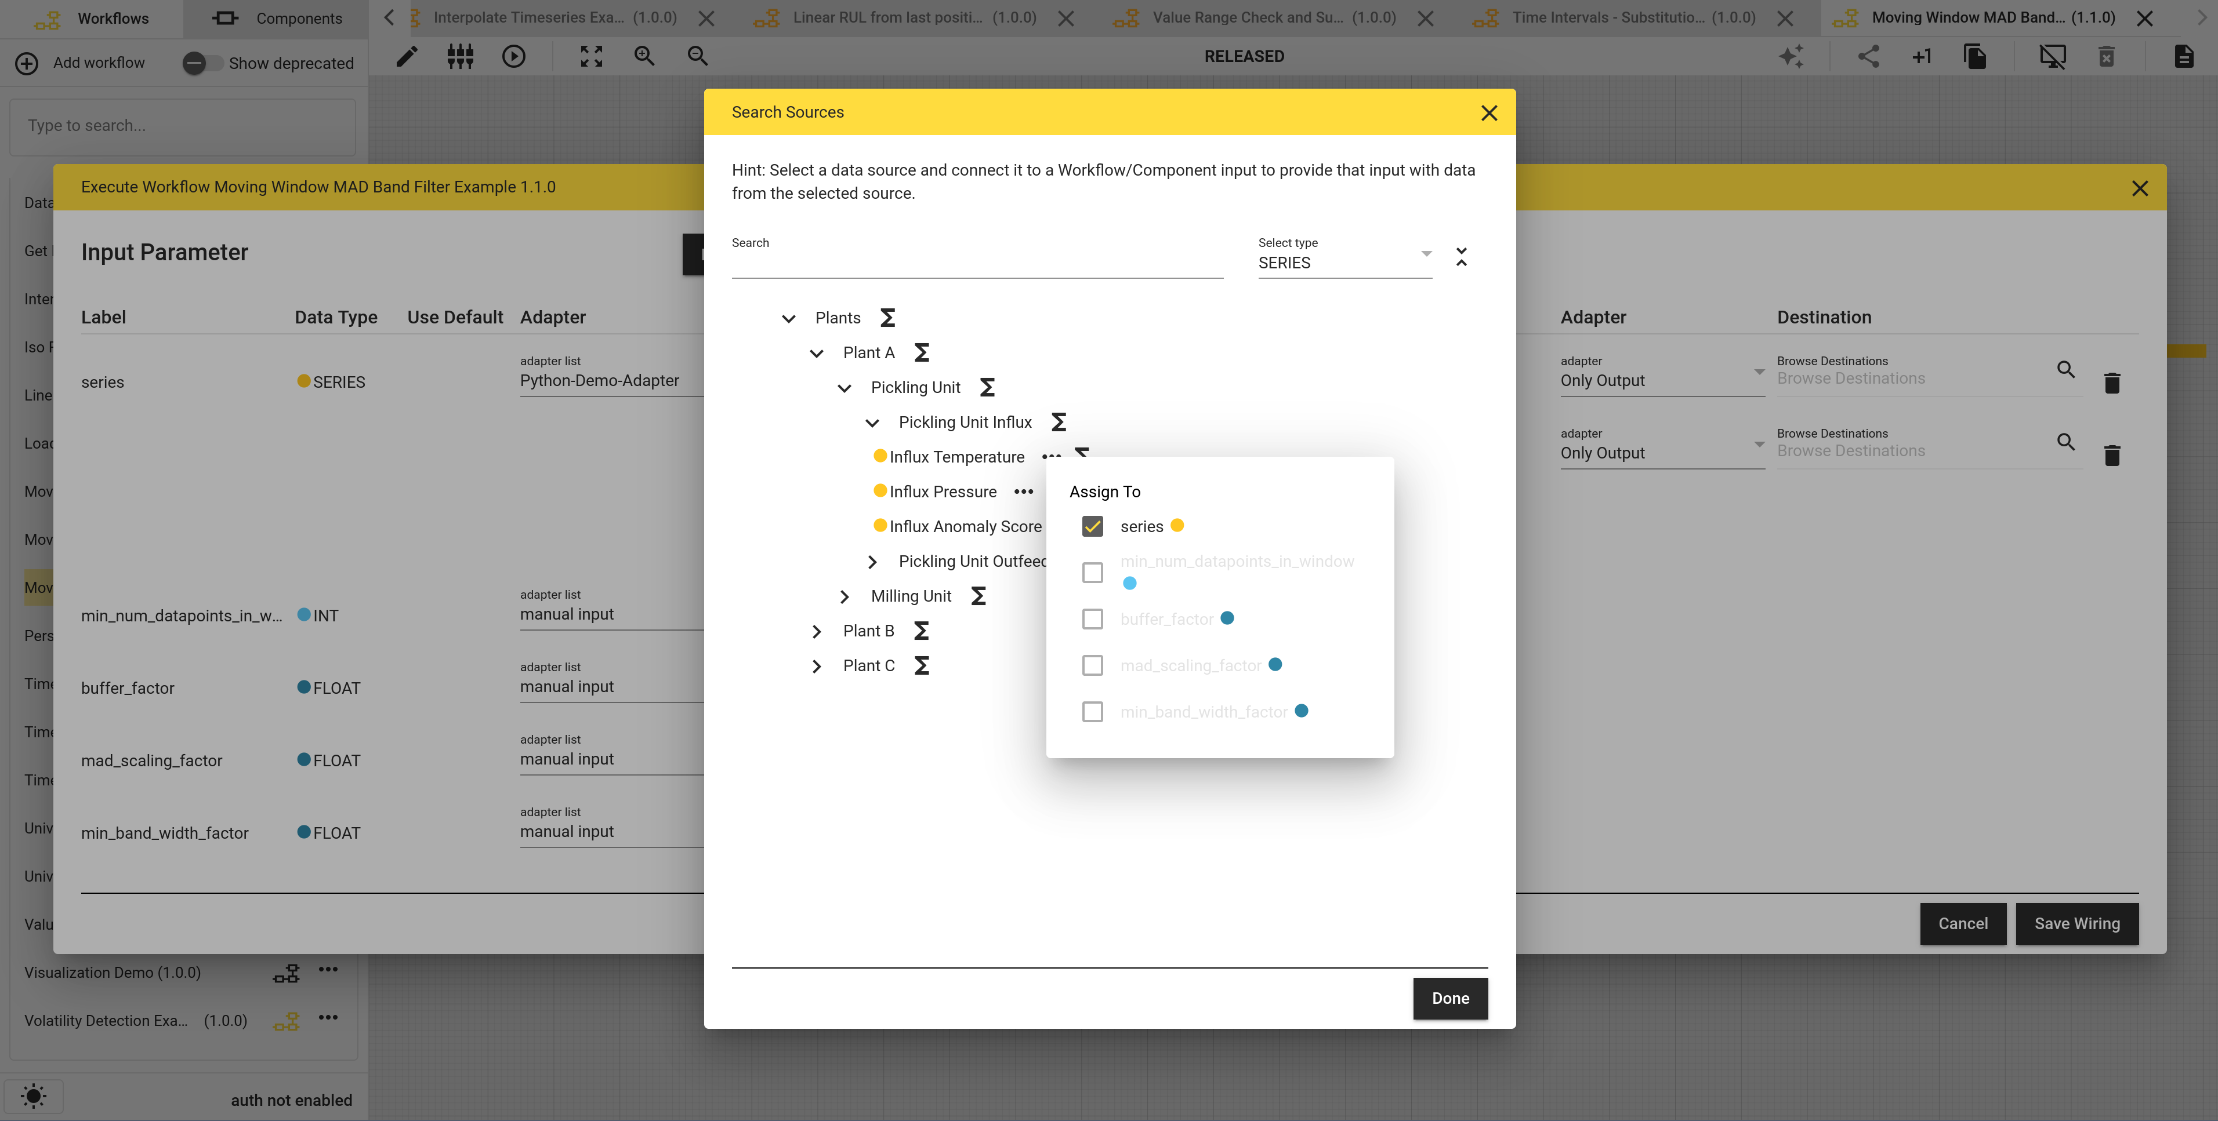The width and height of the screenshot is (2218, 1121).
Task: Click the Type to search workflows field
Action: tap(183, 126)
